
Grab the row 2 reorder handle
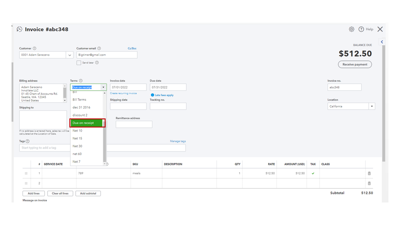tap(26, 183)
